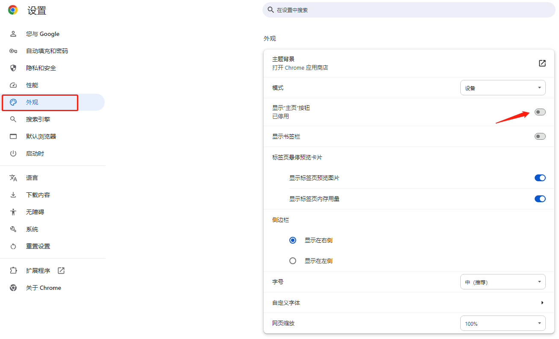Open the 字号 dropdown showing 中（推荐）
This screenshot has height=339, width=559.
click(x=503, y=281)
